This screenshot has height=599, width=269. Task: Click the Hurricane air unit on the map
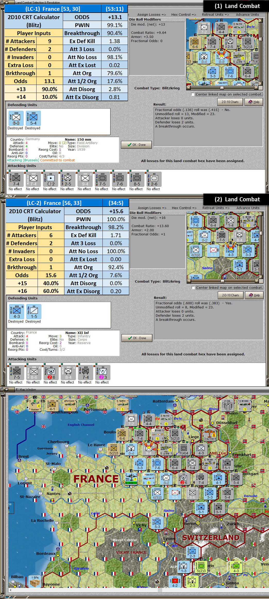70,405
